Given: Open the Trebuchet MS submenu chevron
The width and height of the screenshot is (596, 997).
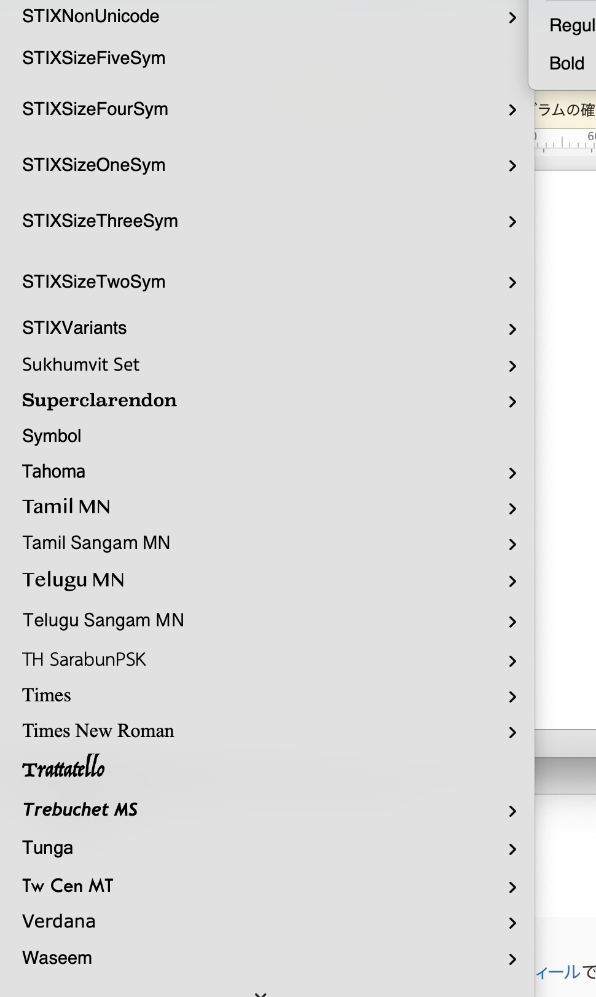Looking at the screenshot, I should (512, 811).
